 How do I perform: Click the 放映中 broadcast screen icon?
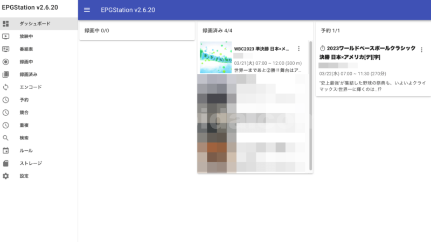(x=6, y=36)
